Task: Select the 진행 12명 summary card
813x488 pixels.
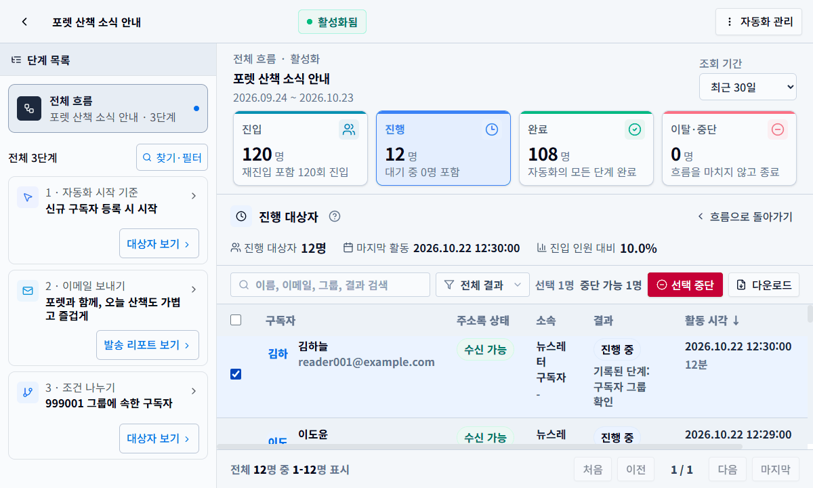Action: [x=443, y=148]
